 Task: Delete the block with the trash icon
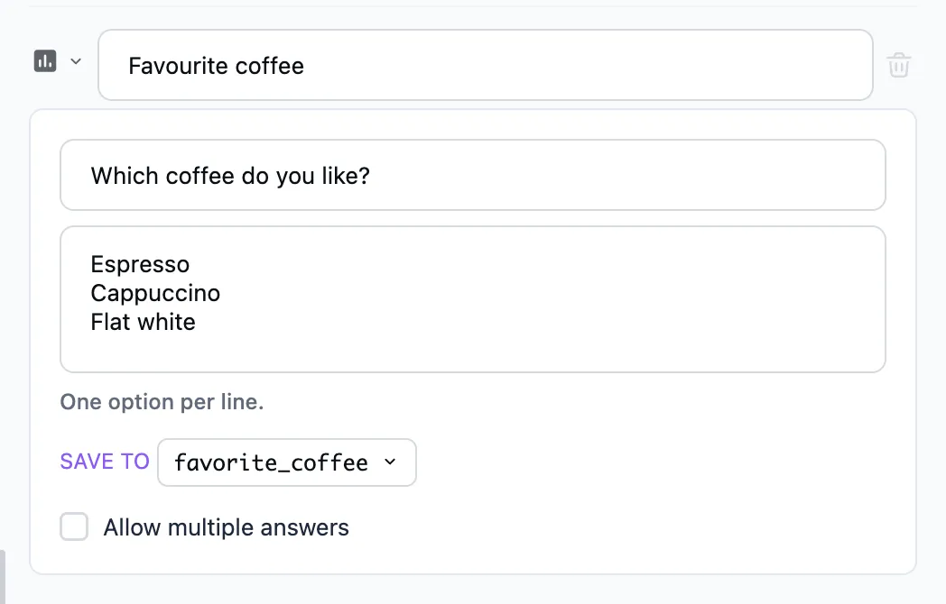pos(898,65)
